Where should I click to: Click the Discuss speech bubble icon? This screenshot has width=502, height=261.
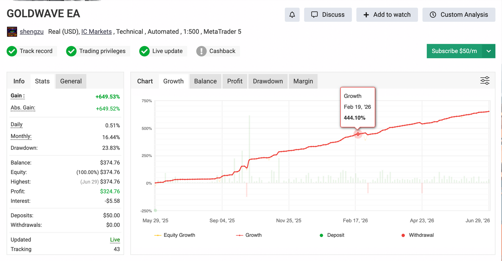314,15
